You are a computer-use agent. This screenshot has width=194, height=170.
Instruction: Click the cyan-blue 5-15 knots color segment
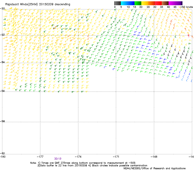pyautogui.click(x=128, y=3)
